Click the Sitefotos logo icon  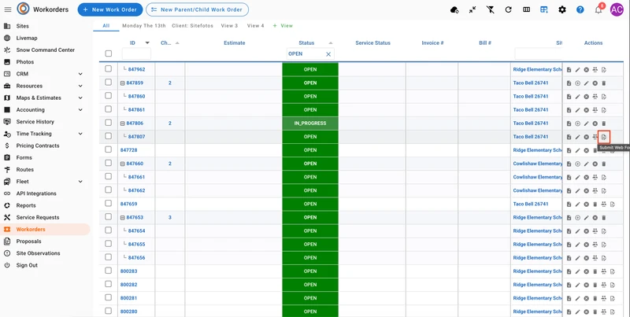coord(24,9)
